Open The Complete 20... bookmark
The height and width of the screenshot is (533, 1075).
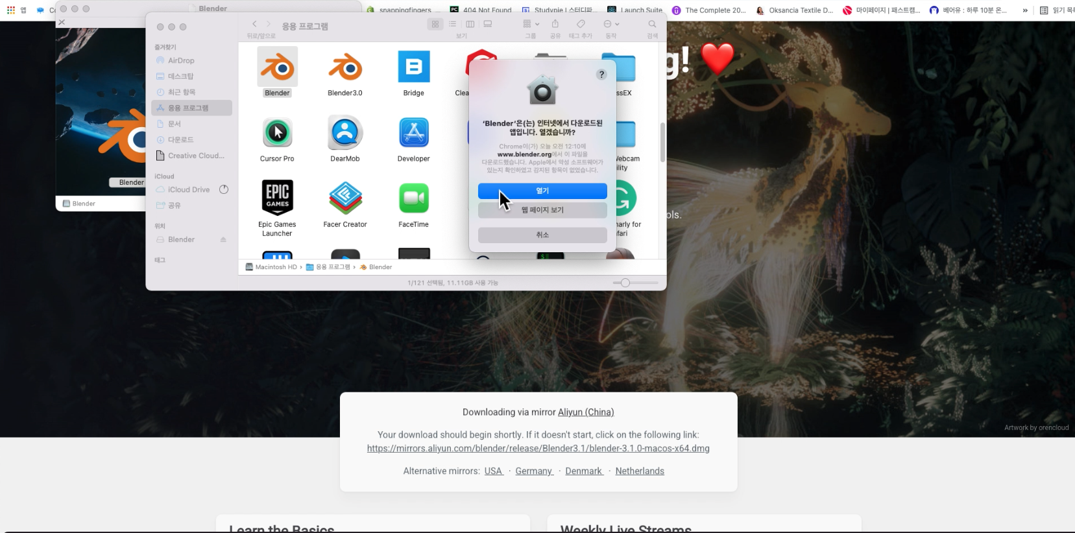coord(709,10)
